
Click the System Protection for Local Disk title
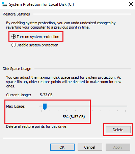pos(42,4)
